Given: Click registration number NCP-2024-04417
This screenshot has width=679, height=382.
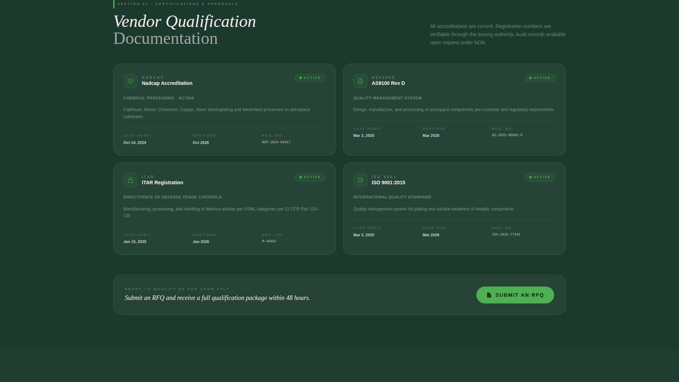Looking at the screenshot, I should [276, 142].
